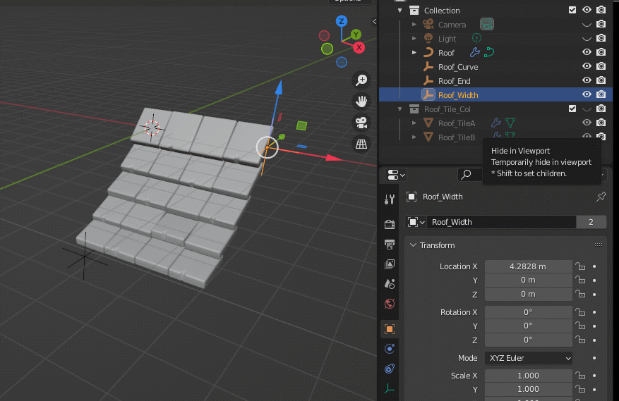
Task: Expand the Roof_TileA tree item
Action: click(x=414, y=123)
